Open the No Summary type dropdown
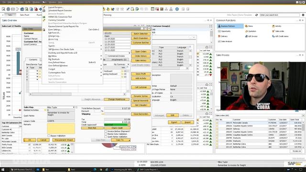 coord(128,64)
